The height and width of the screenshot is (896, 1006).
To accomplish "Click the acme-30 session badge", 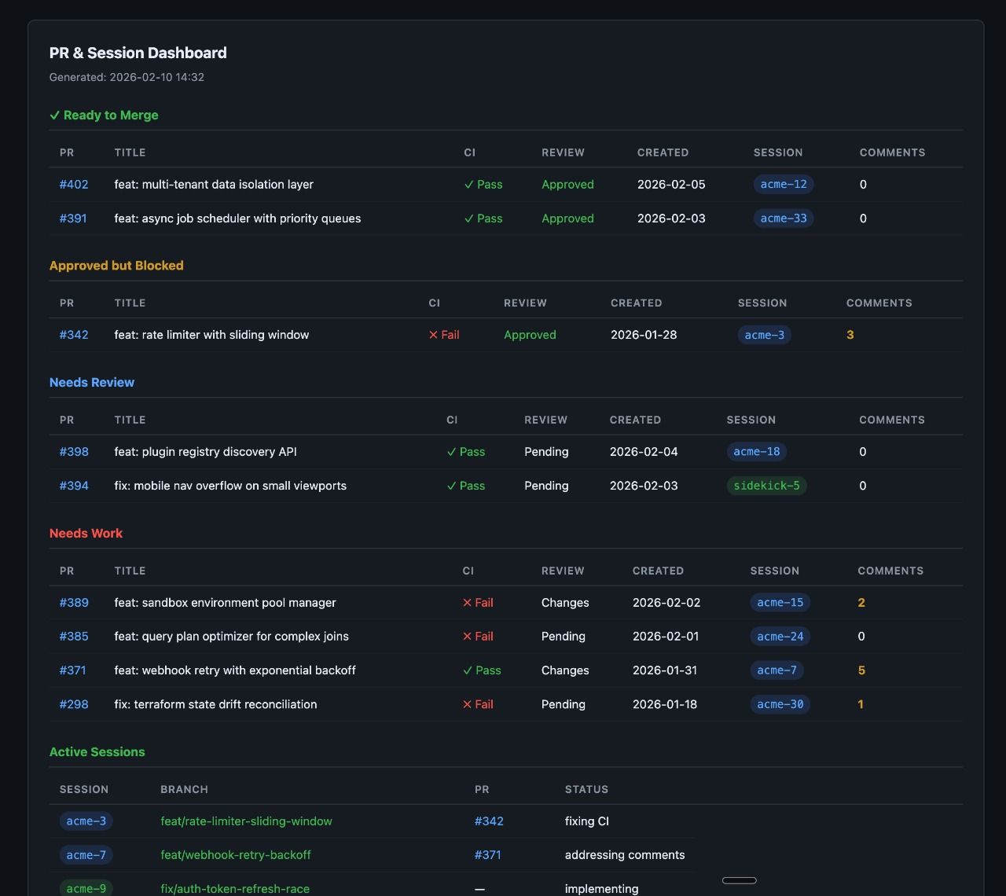I will [x=780, y=704].
